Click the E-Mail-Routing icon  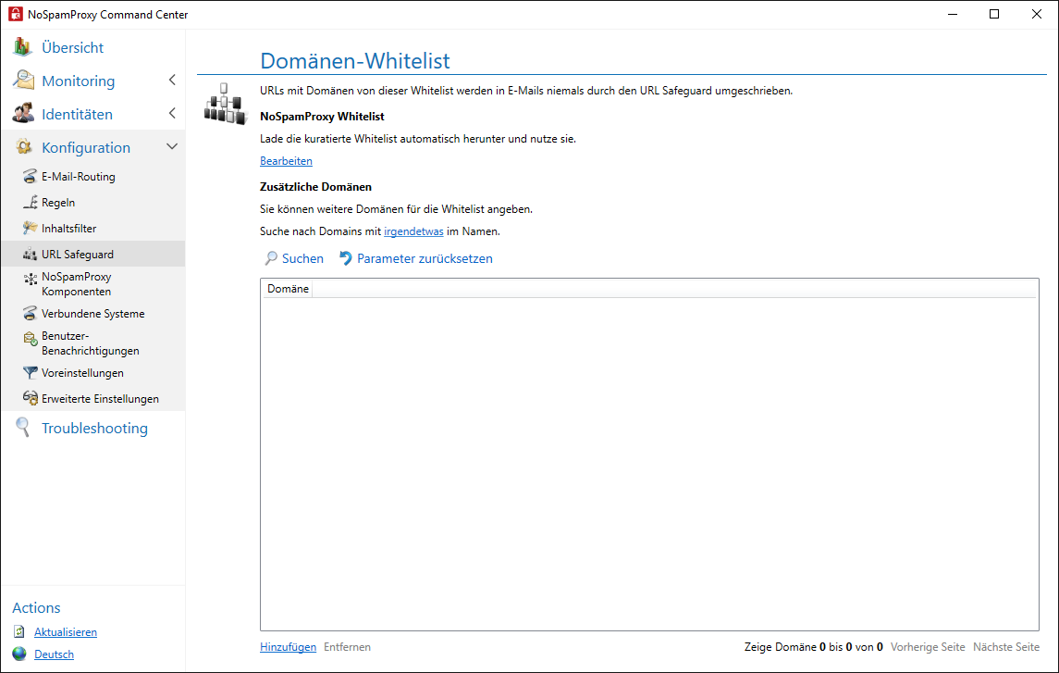30,177
